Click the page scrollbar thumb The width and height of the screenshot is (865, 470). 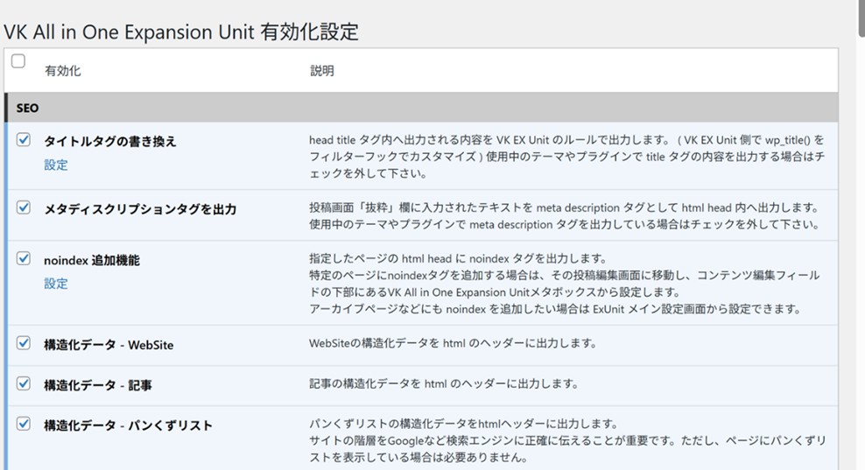pos(861,18)
